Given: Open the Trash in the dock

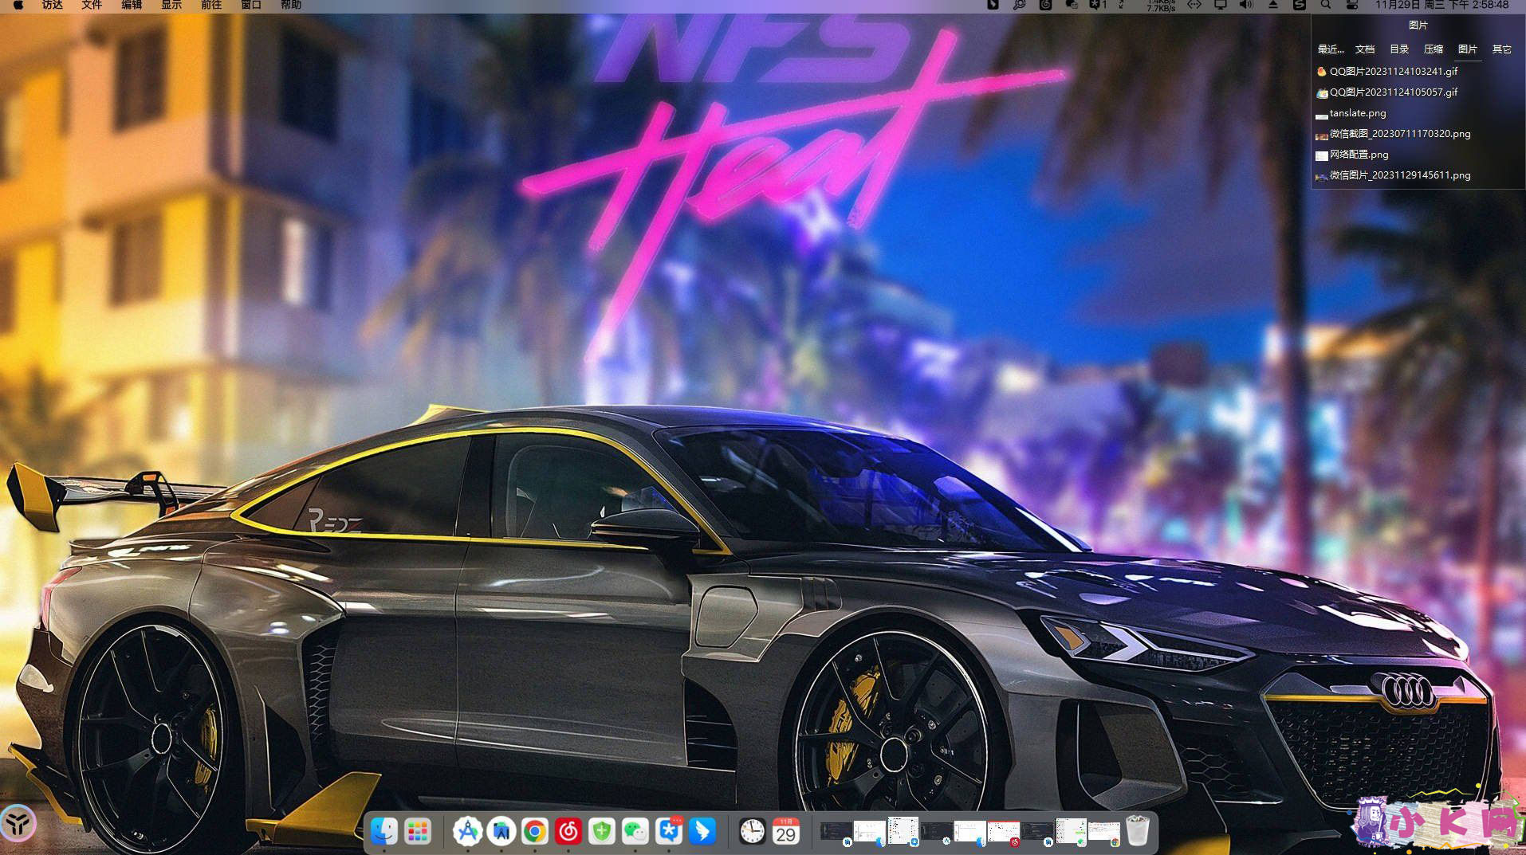Looking at the screenshot, I should (1138, 831).
